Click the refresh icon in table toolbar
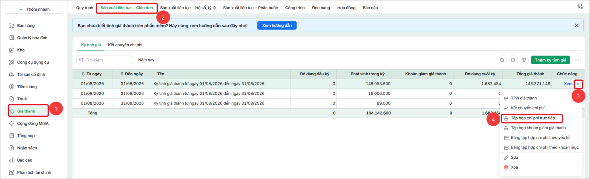This screenshot has height=179, width=590. pos(502,60)
